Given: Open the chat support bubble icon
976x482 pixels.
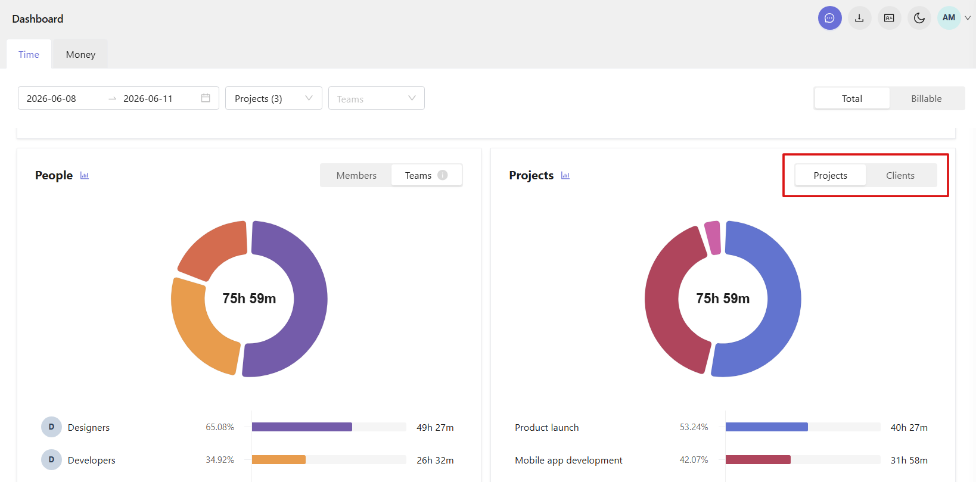Looking at the screenshot, I should (x=829, y=18).
